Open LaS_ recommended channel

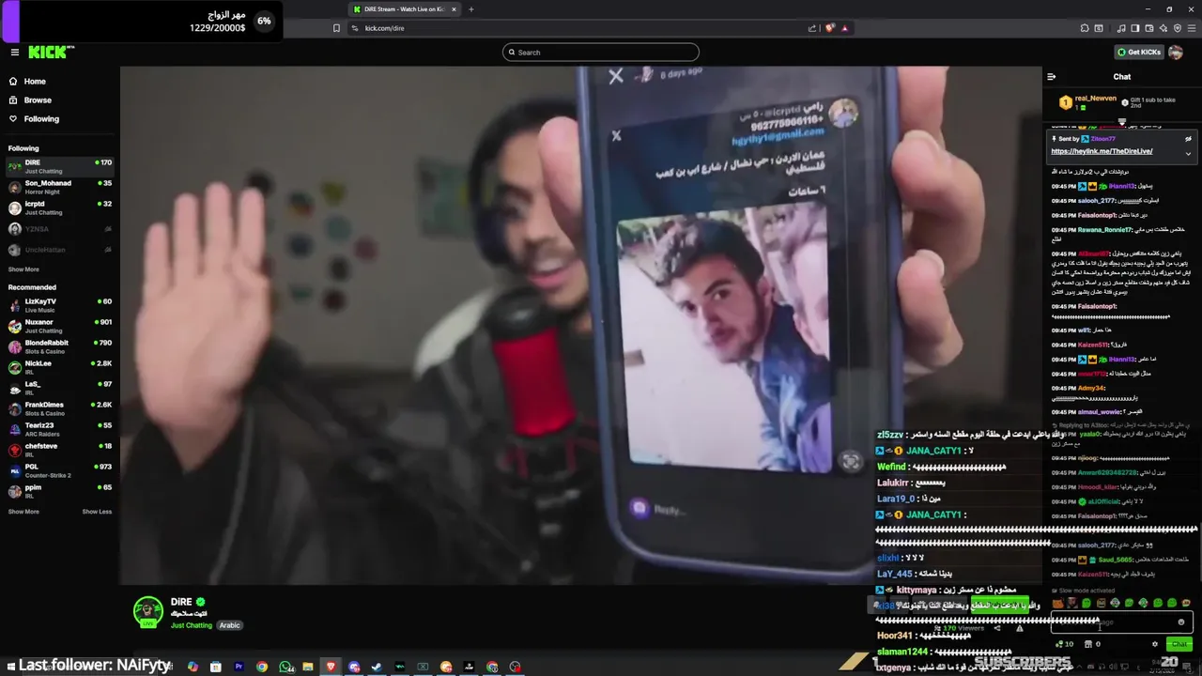click(60, 388)
